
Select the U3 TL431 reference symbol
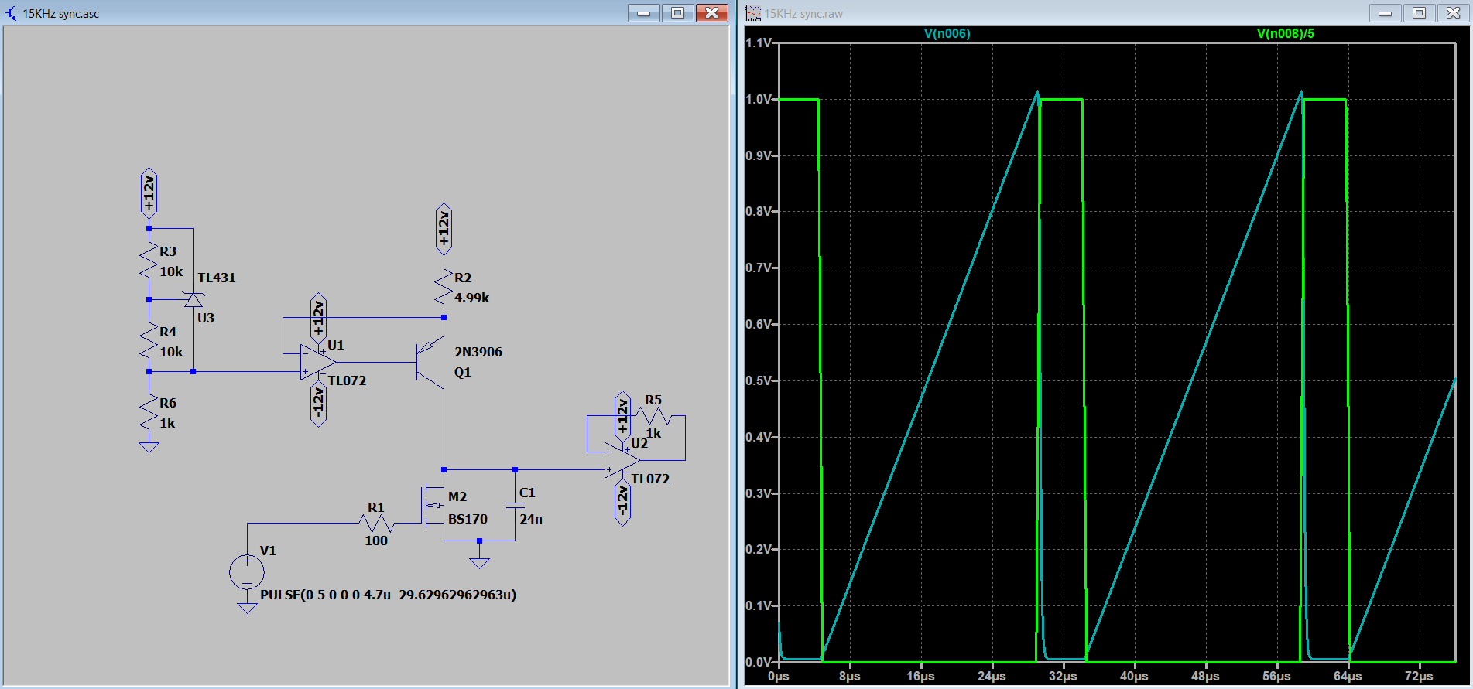(193, 300)
